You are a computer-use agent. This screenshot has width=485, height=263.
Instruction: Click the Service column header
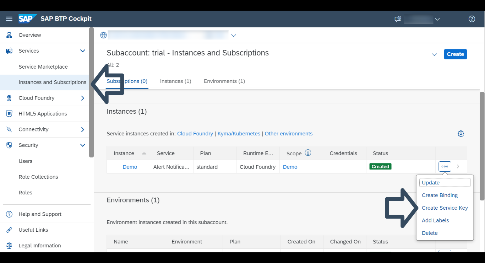pos(172,154)
